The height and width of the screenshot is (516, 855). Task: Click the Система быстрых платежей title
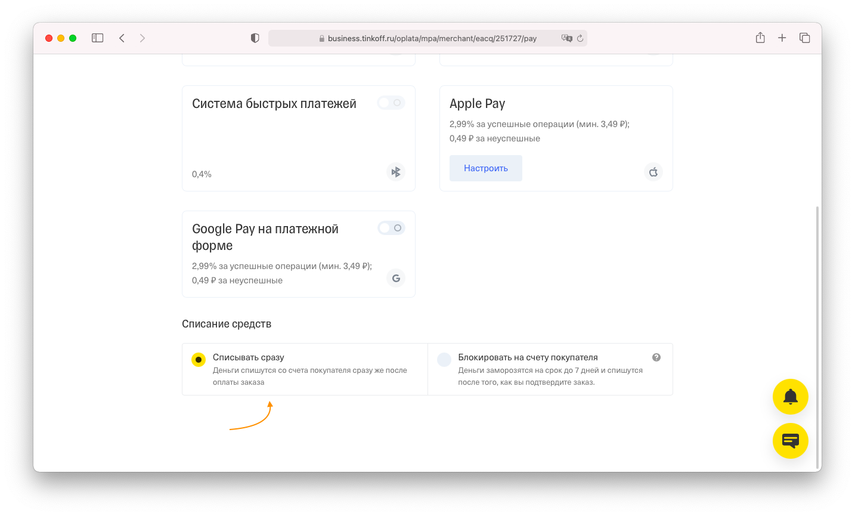coord(274,104)
